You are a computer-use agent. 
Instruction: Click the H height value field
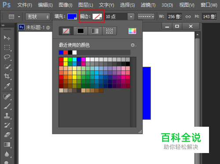point(209,17)
